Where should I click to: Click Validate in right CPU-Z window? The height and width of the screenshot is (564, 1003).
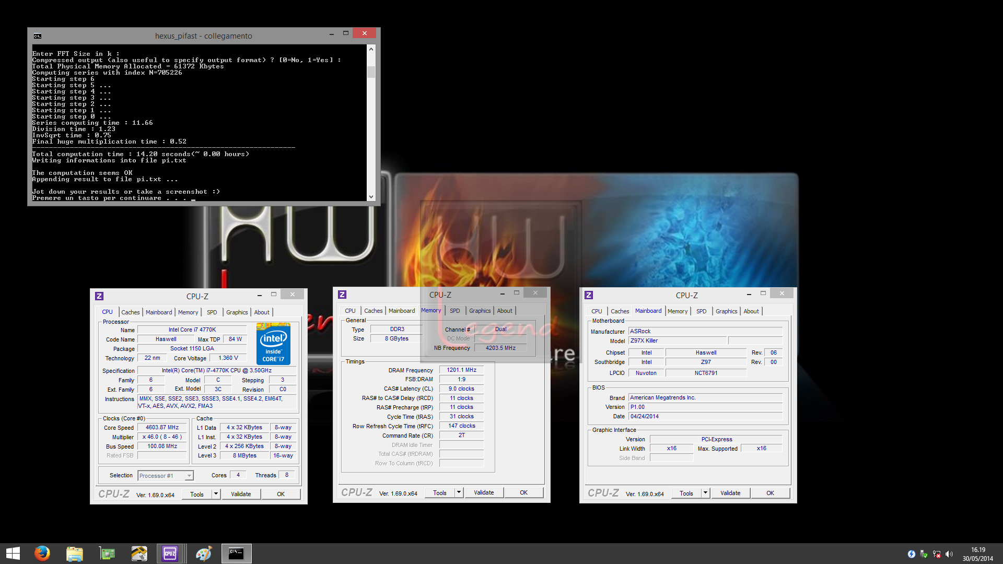[730, 493]
